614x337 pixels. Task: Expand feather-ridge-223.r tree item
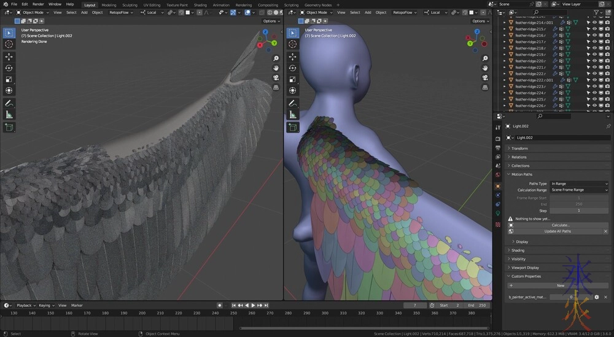point(505,87)
